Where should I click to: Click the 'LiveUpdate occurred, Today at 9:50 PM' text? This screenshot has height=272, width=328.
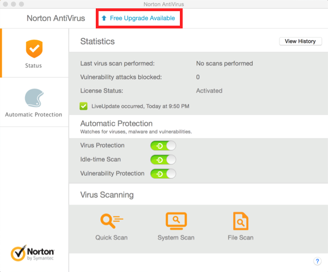(x=140, y=106)
